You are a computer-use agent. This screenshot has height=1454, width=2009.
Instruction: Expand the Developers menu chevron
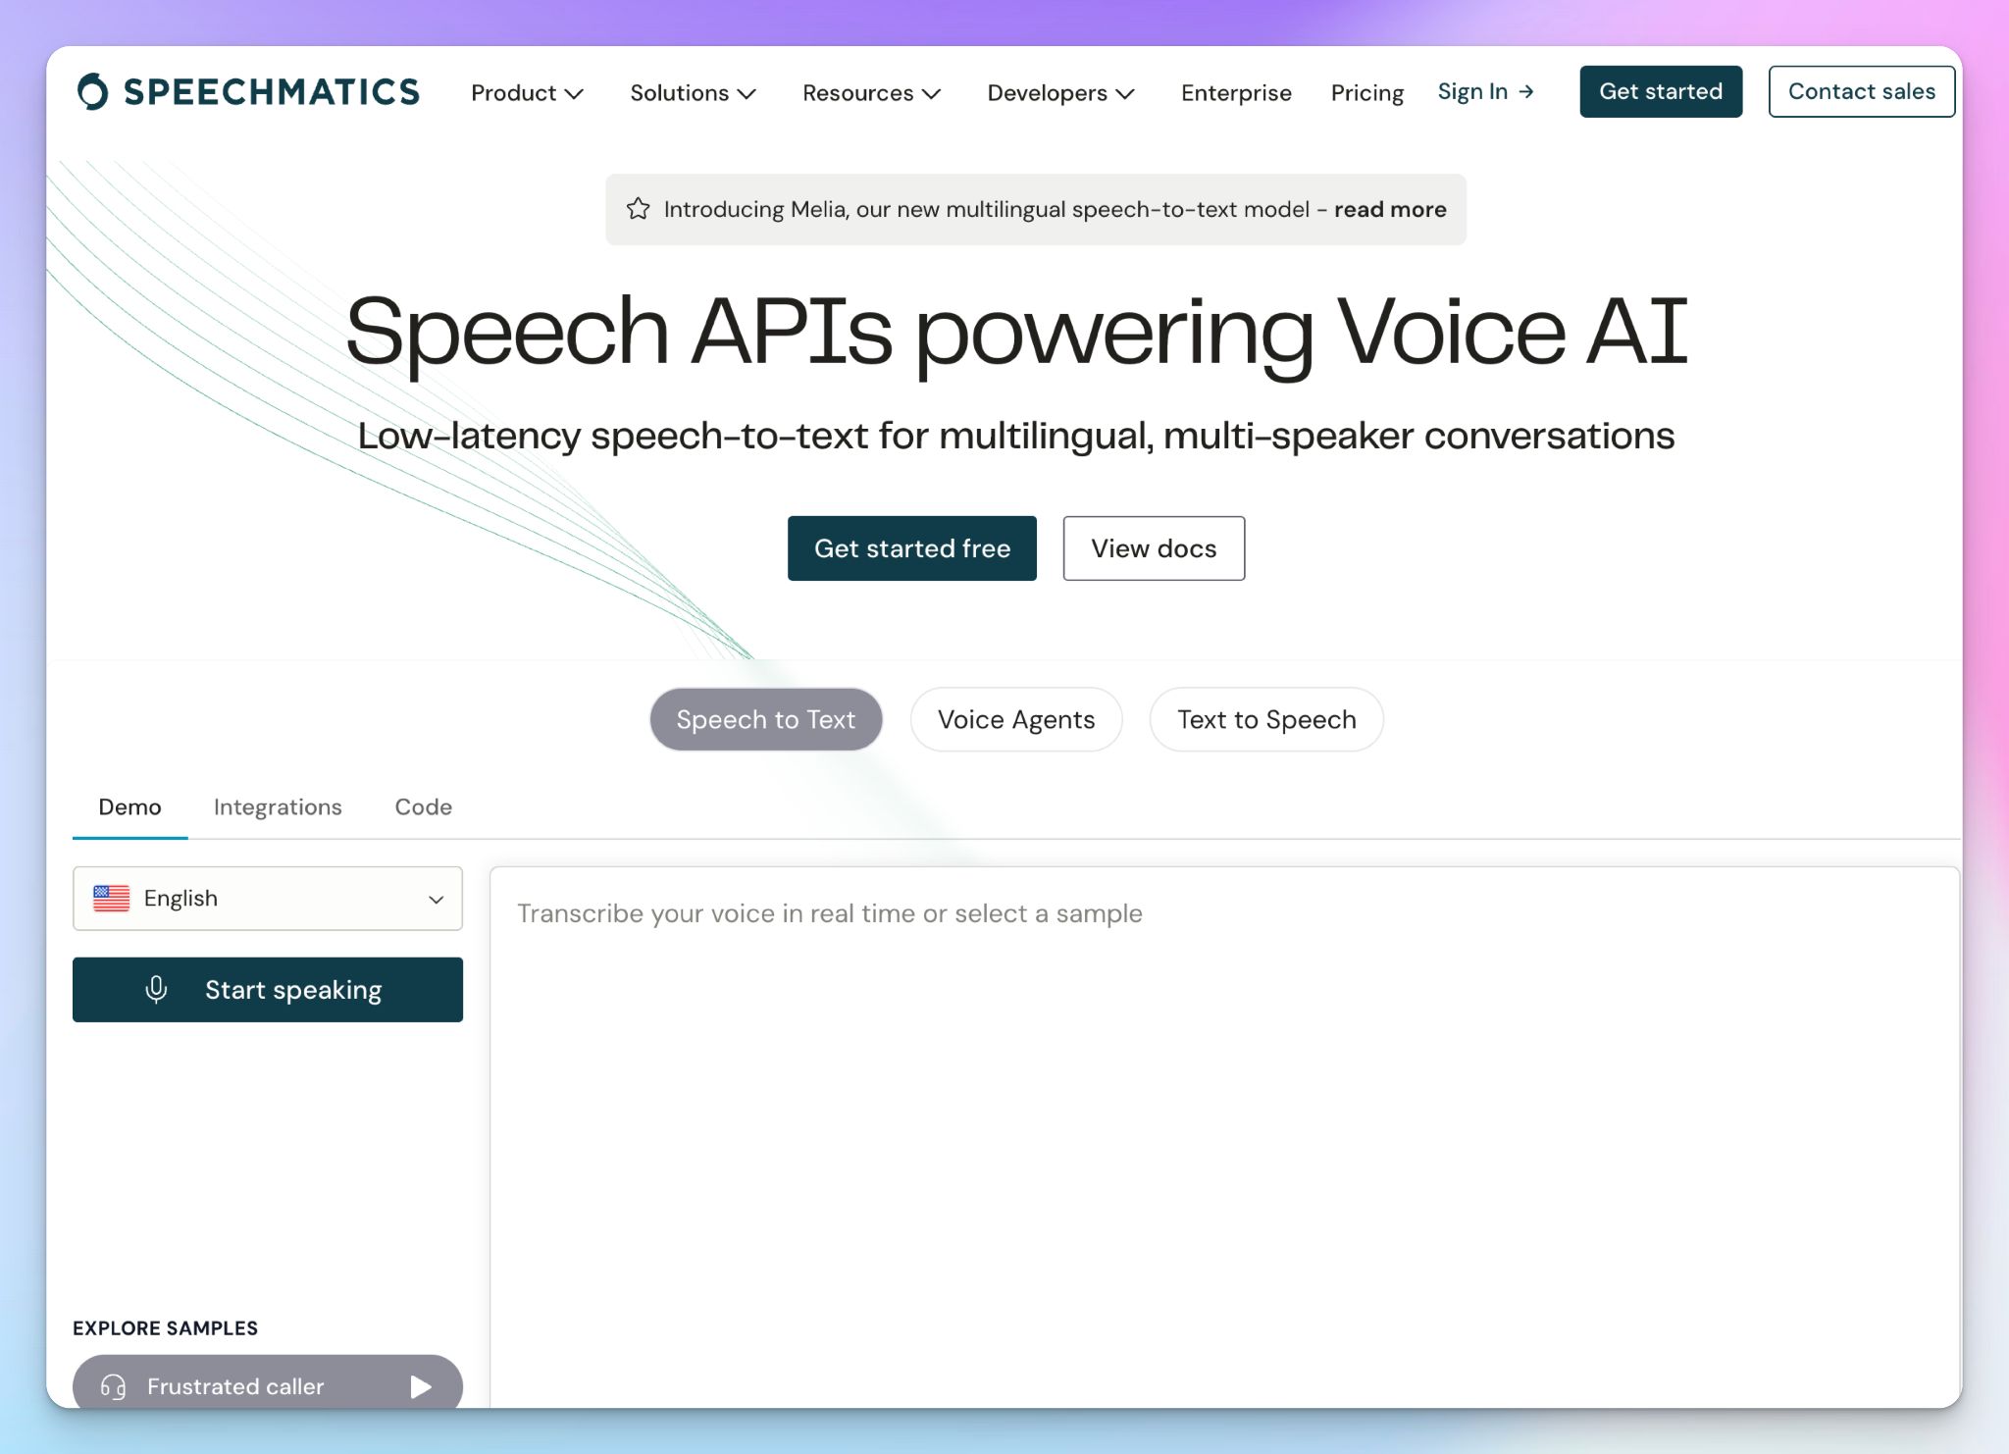(x=1125, y=93)
